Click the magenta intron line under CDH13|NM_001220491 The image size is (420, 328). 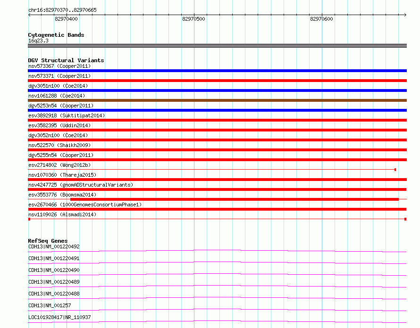(217, 262)
